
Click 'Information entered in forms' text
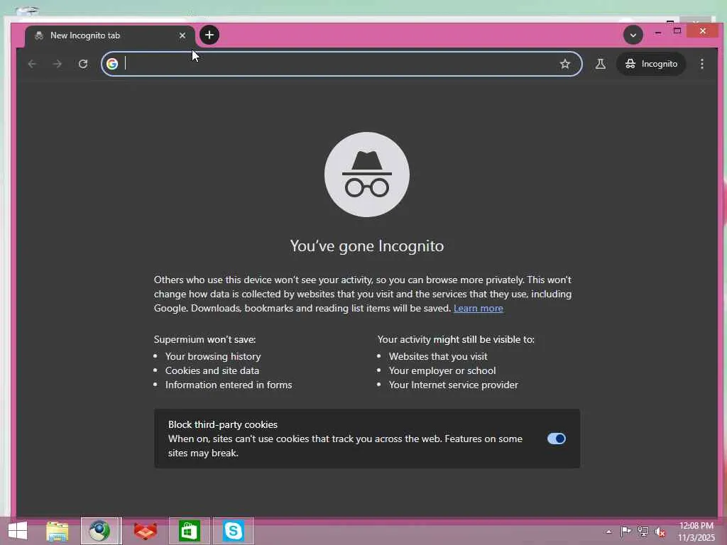(229, 385)
